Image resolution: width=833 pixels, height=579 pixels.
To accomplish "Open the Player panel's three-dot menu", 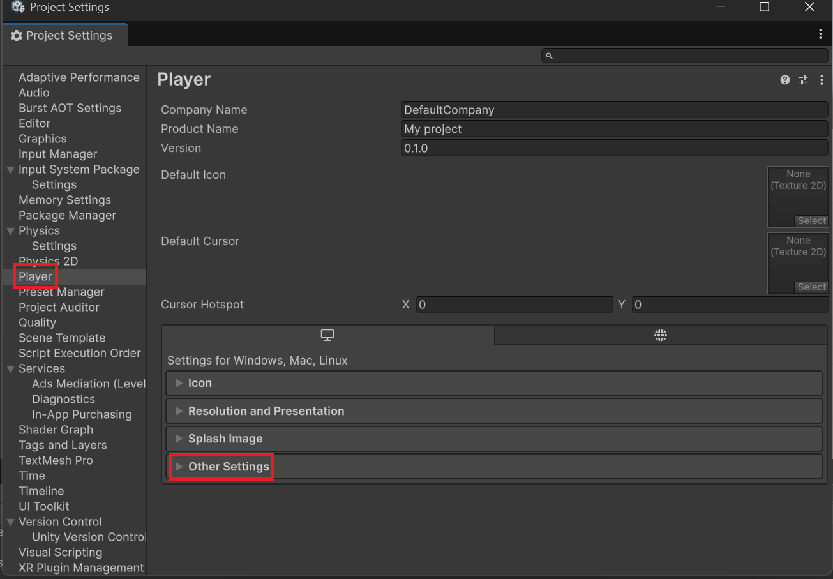I will point(822,80).
